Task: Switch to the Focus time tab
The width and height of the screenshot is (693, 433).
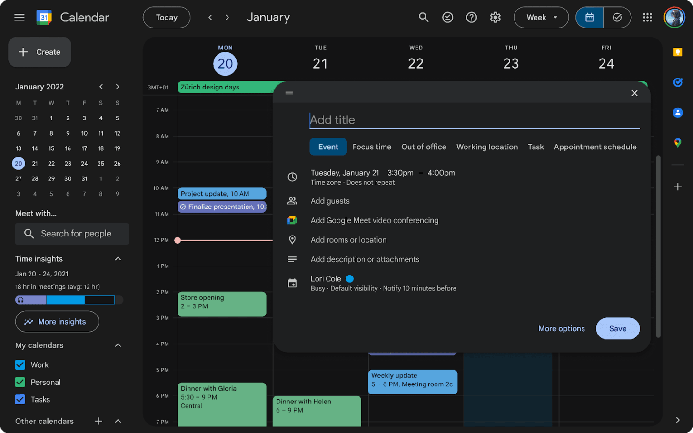Action: (x=371, y=147)
